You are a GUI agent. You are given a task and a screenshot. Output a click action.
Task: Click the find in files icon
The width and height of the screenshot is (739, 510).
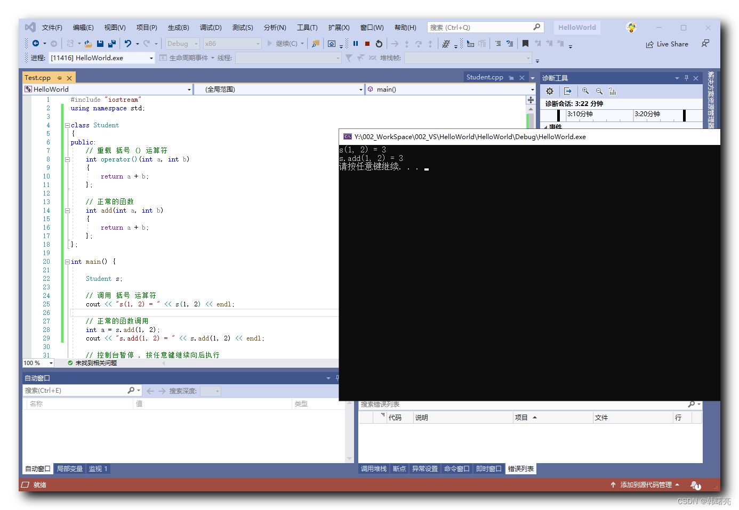click(316, 44)
